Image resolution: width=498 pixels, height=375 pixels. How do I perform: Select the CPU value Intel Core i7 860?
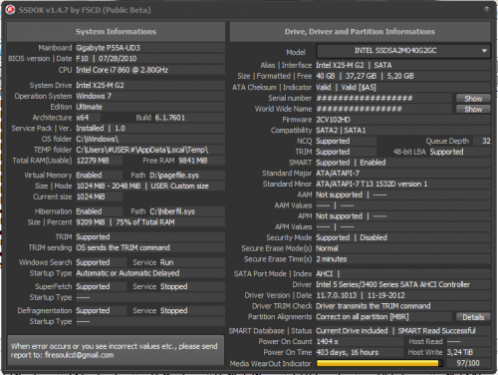tap(122, 70)
